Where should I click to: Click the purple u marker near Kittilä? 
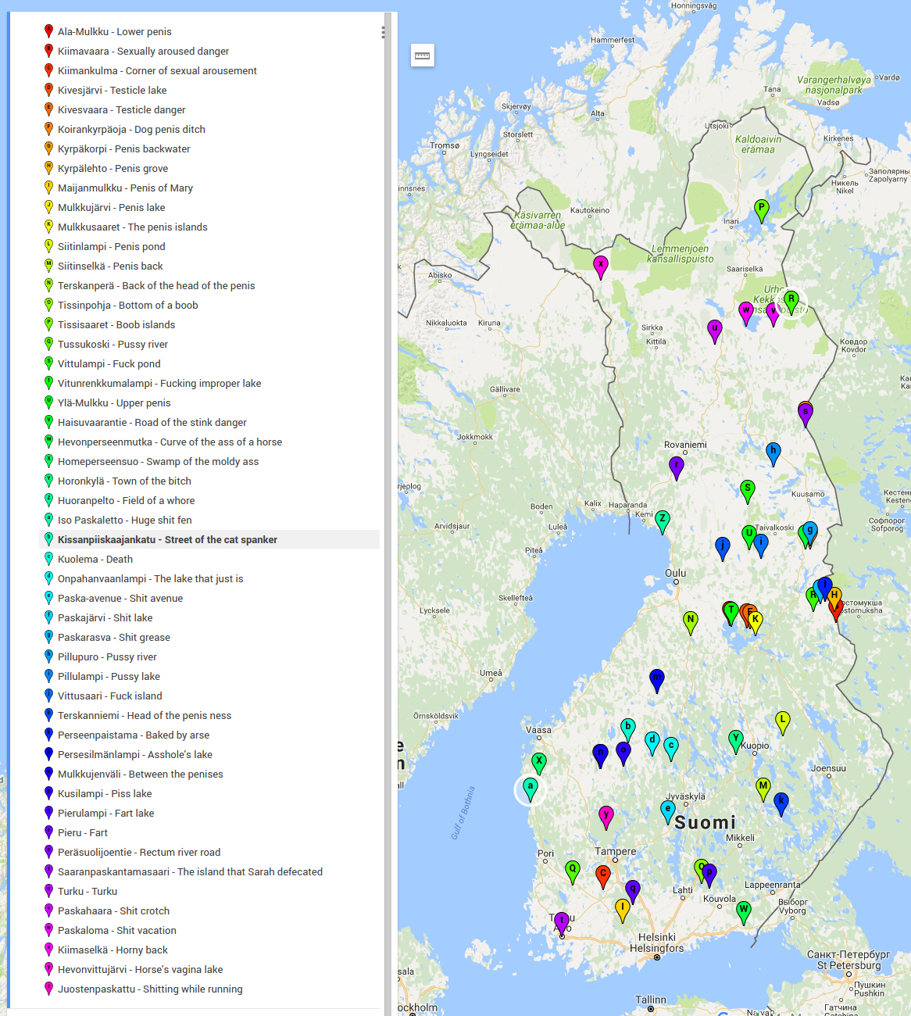pyautogui.click(x=715, y=331)
